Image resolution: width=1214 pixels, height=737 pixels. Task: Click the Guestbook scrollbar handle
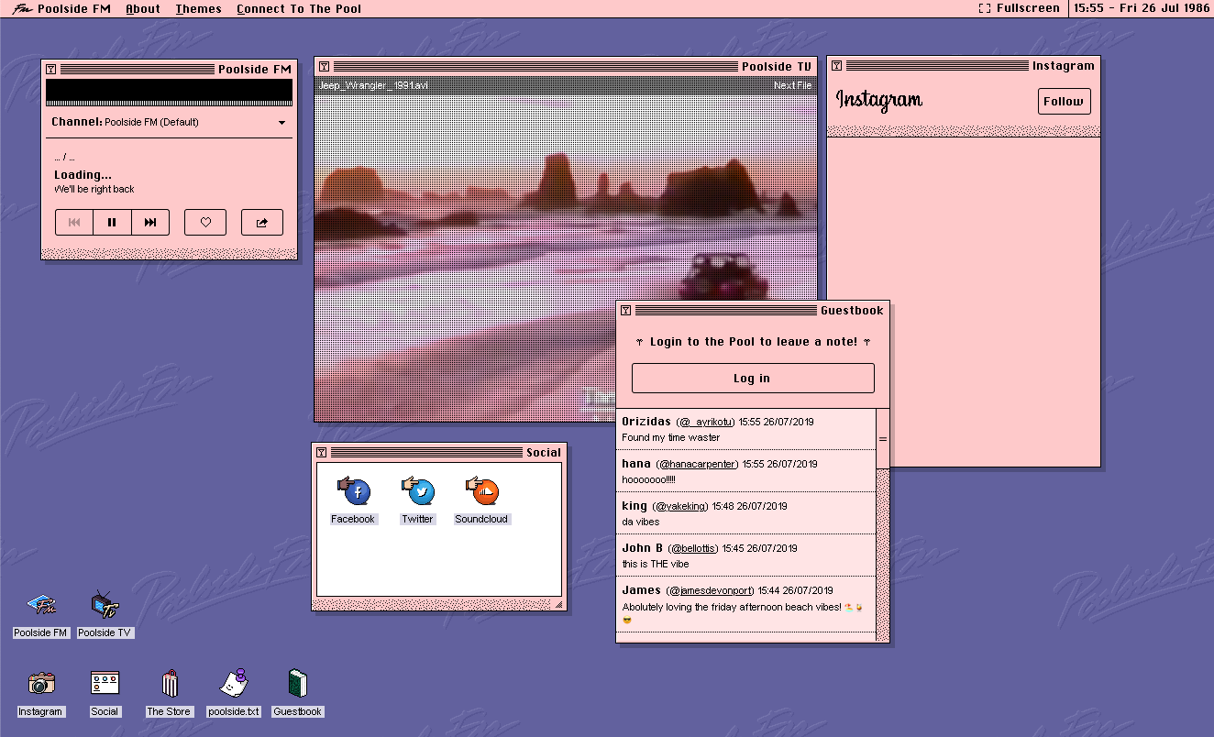click(883, 439)
